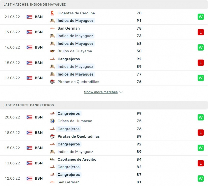Click the Brujos de Guayama team logo
The width and height of the screenshot is (208, 186).
pos(52,51)
